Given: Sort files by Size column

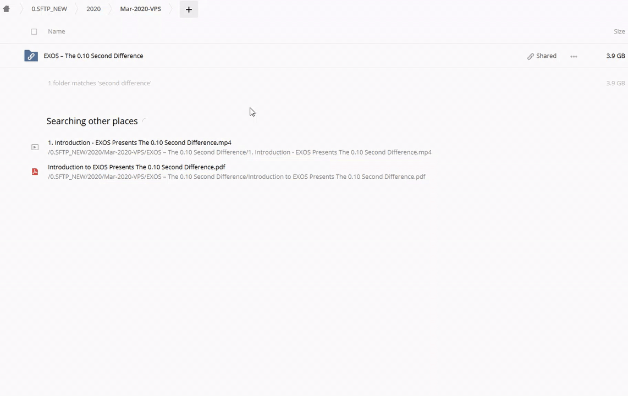Looking at the screenshot, I should [619, 31].
